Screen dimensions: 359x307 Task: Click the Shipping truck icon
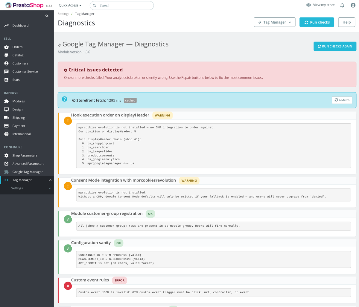[6, 118]
